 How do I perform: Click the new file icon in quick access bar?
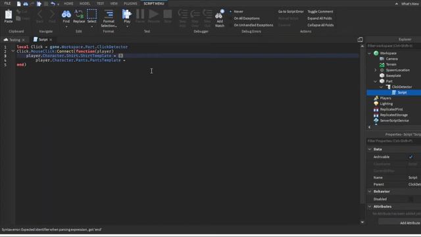click(x=18, y=4)
